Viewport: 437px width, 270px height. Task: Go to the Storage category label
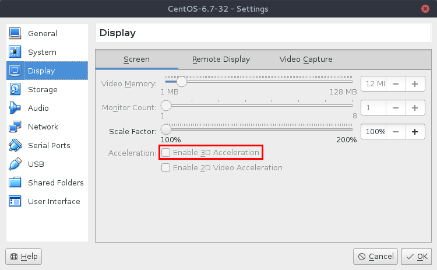pyautogui.click(x=43, y=90)
